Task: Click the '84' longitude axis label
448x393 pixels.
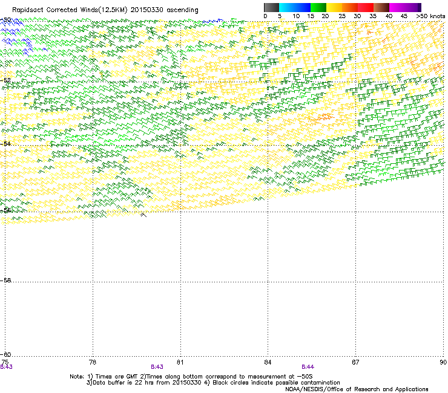Action: click(x=268, y=362)
